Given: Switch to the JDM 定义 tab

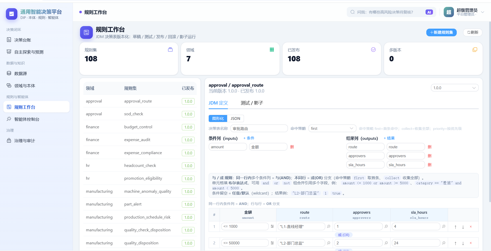Looking at the screenshot, I should pos(218,103).
